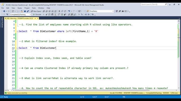
Task: Switch output to Results to Text
Action: (x=69, y=15)
